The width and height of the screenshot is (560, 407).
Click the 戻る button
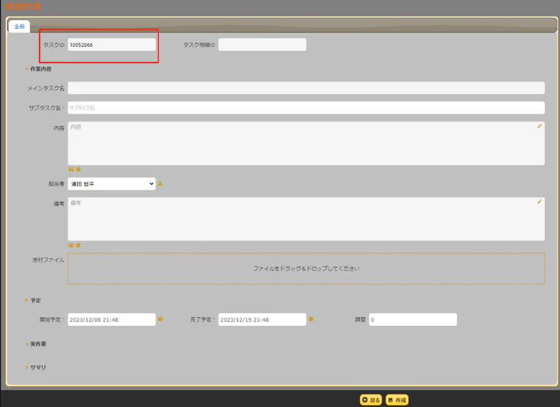[x=371, y=400]
